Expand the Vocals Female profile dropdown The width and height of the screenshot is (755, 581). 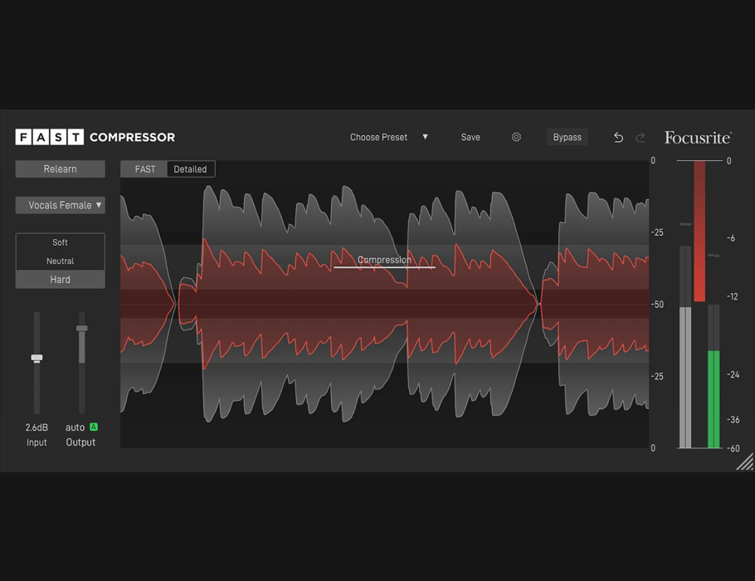point(61,205)
